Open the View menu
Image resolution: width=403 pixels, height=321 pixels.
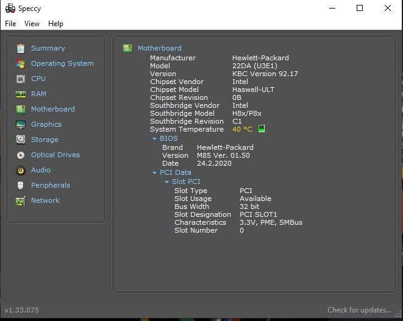pos(32,24)
